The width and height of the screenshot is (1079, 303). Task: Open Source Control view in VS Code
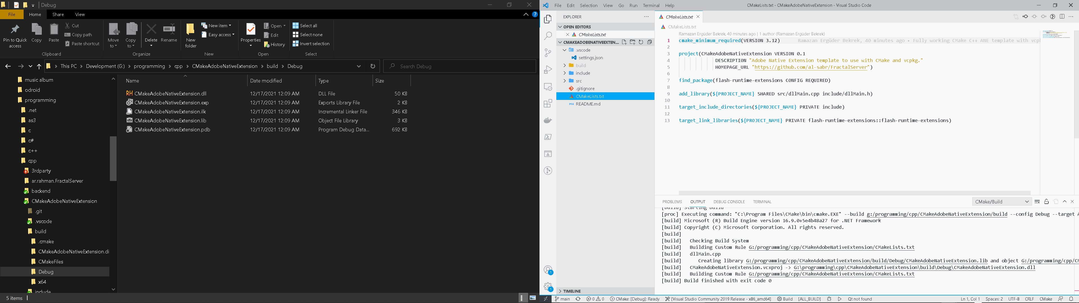point(547,53)
